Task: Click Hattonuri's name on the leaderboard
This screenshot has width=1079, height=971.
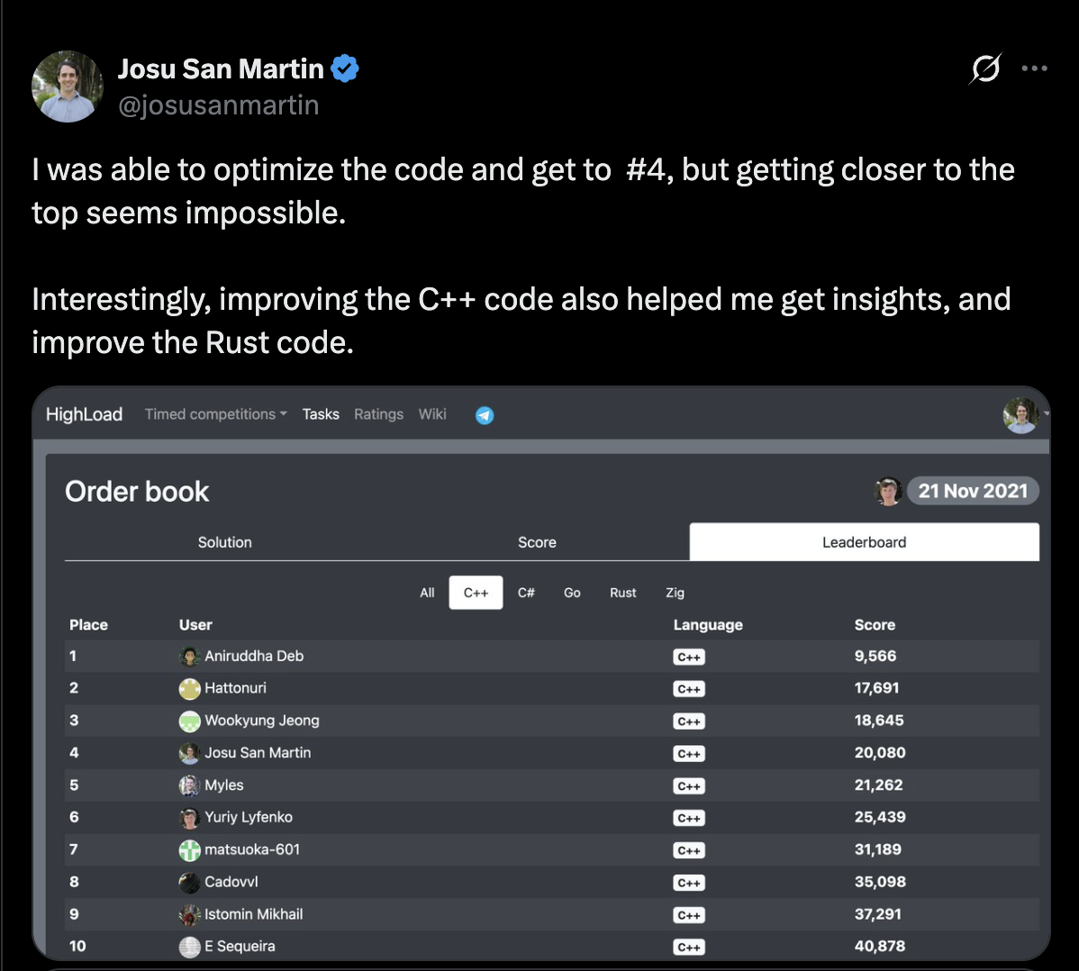Action: pyautogui.click(x=236, y=688)
